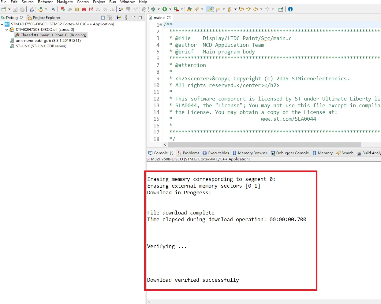Collapse the STM32H750B-DISCO.elf tree node

click(x=7, y=30)
